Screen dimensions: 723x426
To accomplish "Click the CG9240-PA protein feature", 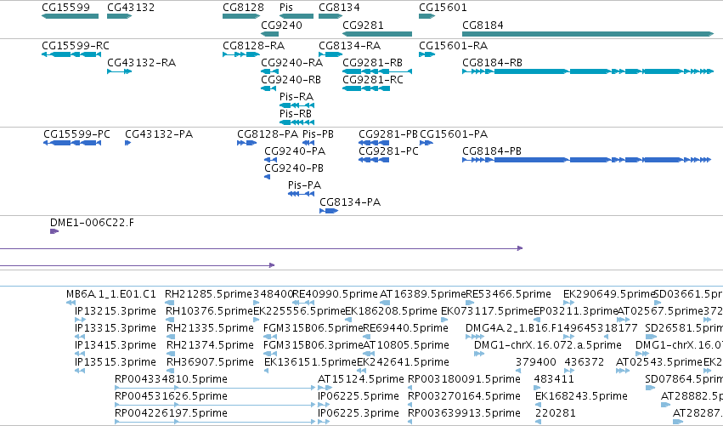I will [271, 160].
